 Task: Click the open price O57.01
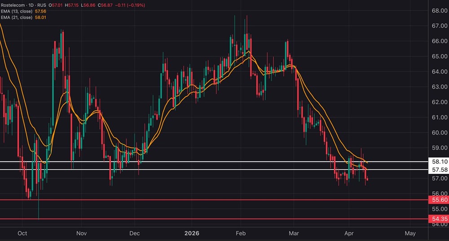coord(56,5)
